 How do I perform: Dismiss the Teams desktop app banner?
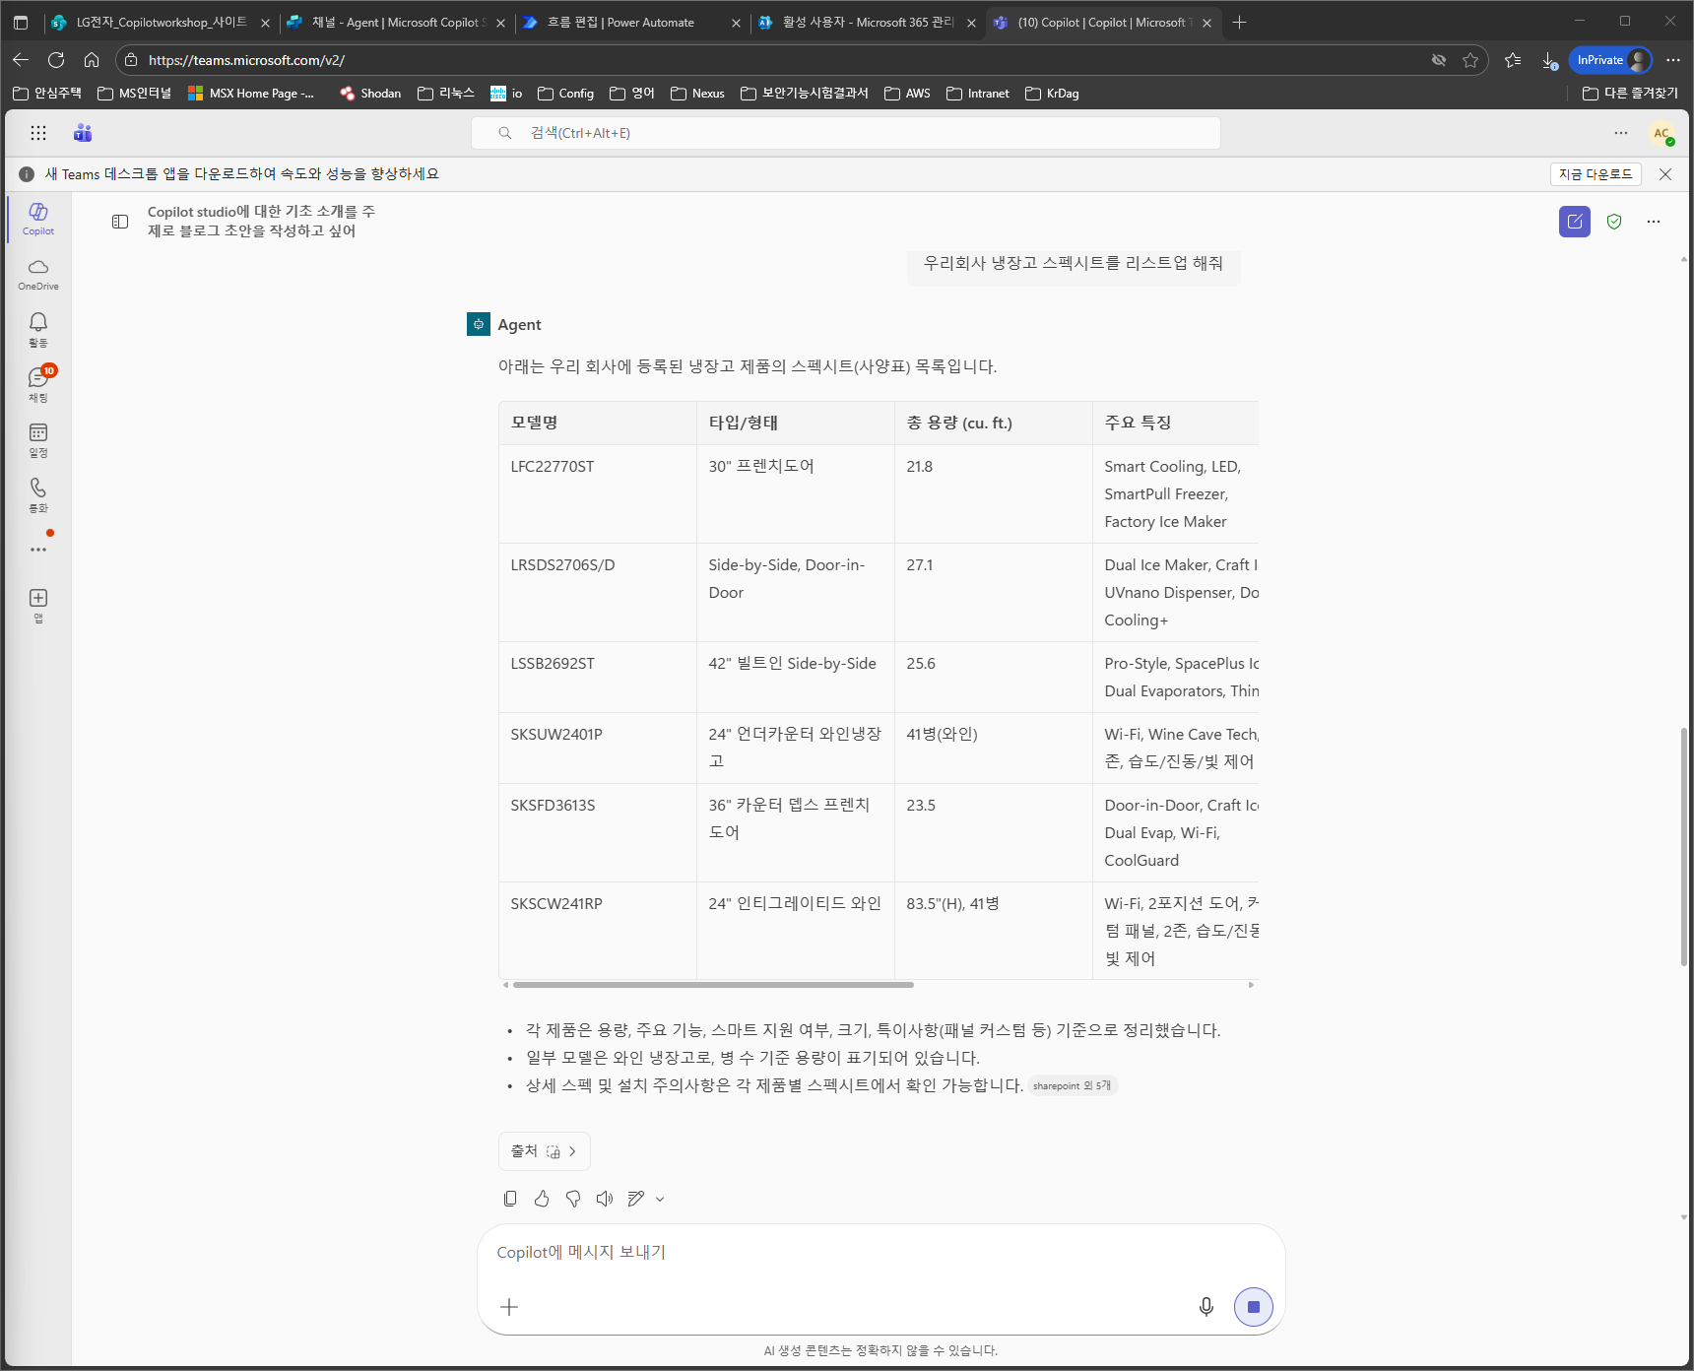pos(1665,174)
